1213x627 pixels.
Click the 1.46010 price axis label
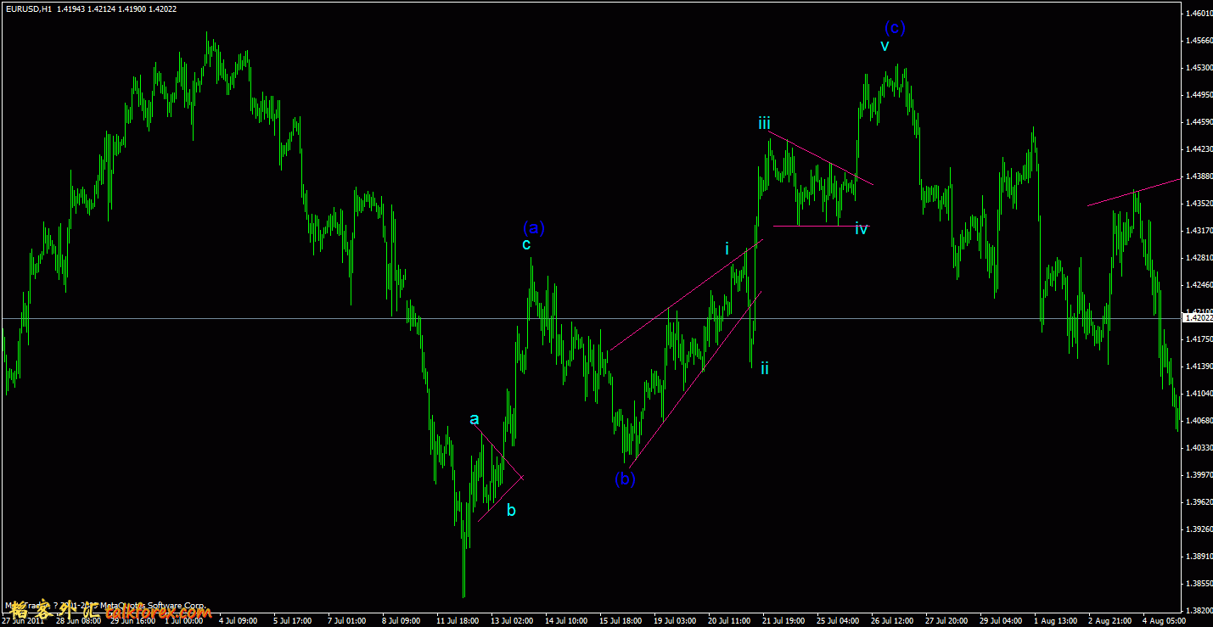(x=1199, y=14)
